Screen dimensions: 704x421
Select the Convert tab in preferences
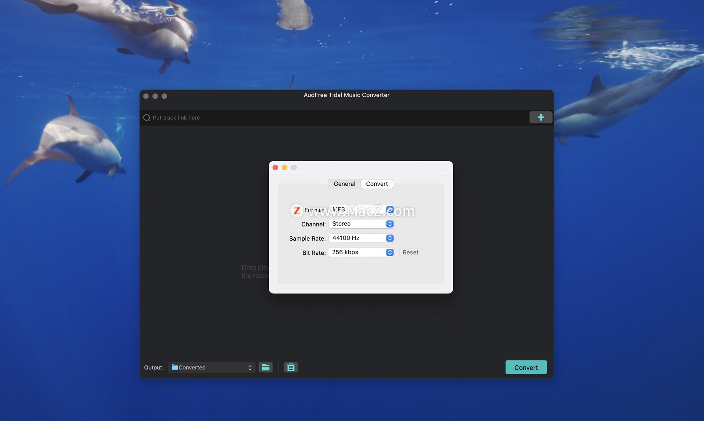tap(377, 184)
